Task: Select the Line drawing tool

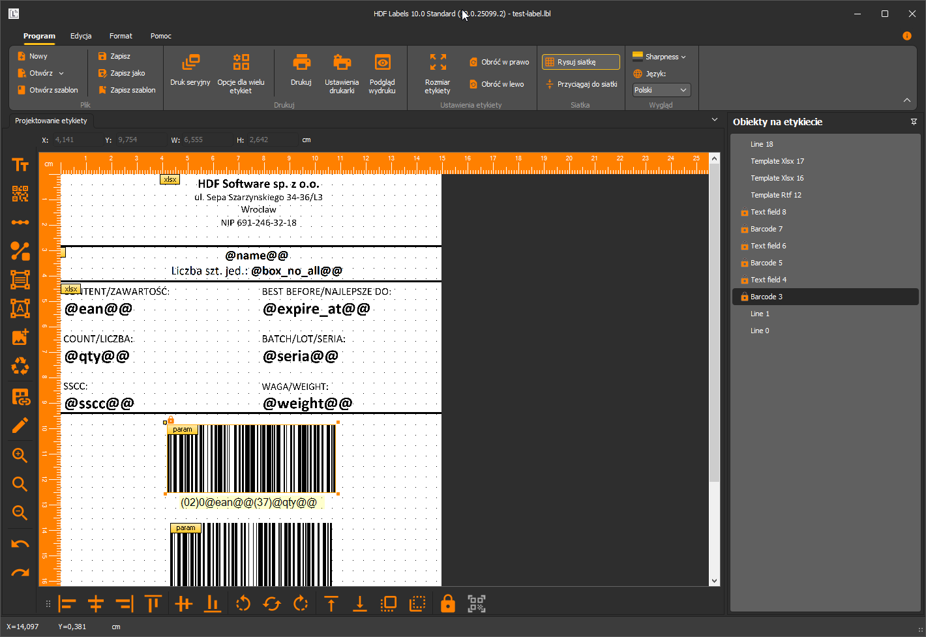Action: point(20,222)
